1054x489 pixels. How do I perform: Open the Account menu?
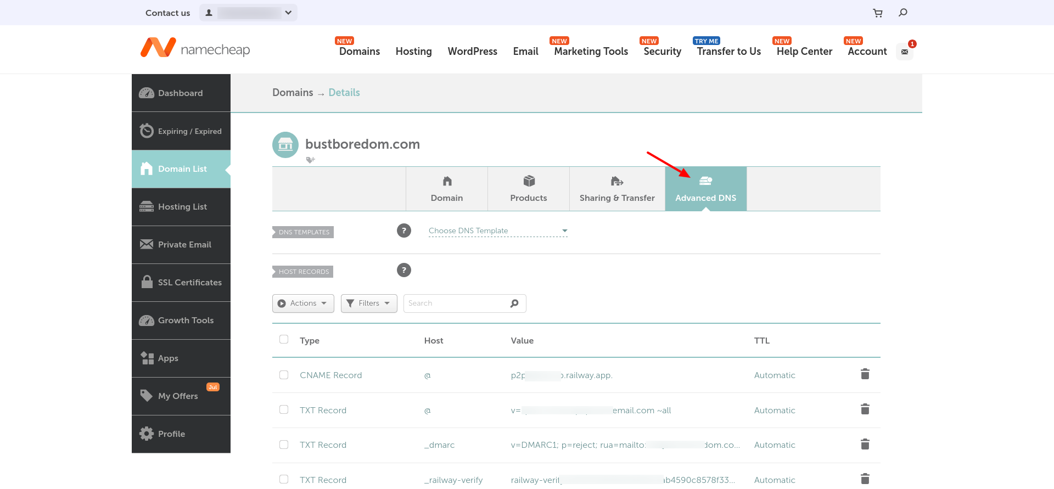coord(867,51)
